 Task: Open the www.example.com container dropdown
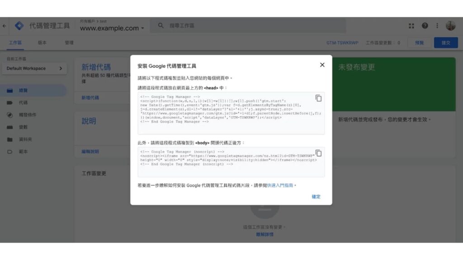pos(112,28)
